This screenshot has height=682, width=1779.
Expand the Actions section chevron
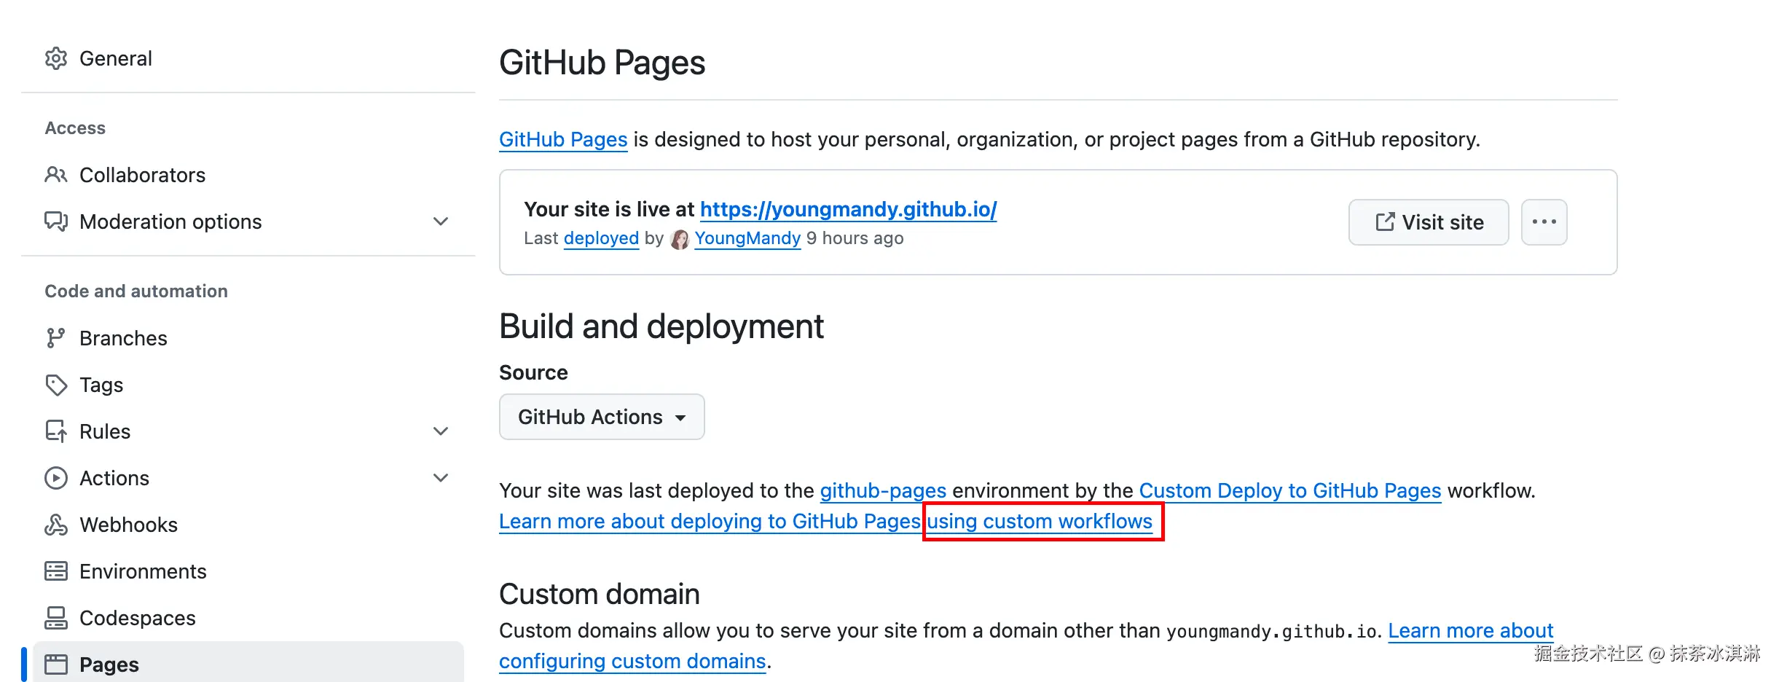[441, 478]
